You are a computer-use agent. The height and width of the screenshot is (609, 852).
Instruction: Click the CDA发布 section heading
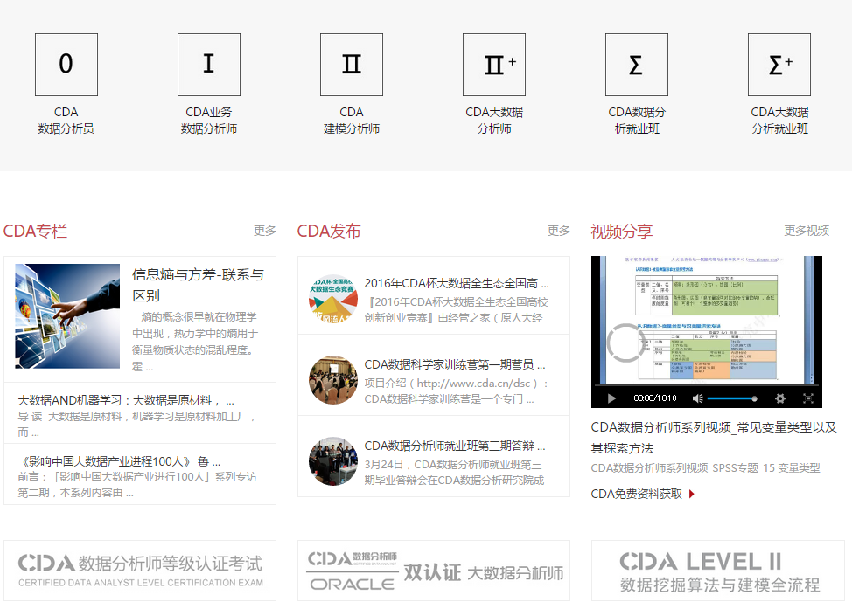329,232
